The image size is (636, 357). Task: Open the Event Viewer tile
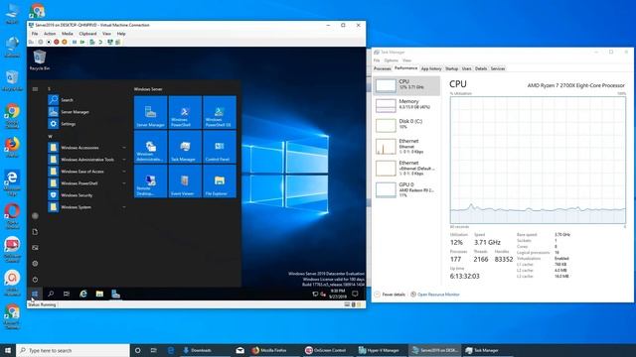(185, 180)
